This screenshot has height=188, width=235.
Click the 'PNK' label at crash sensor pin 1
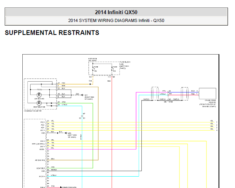[x=193, y=94]
